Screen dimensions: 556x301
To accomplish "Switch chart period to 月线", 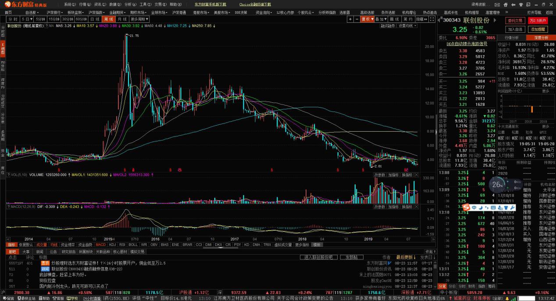I will [122, 19].
